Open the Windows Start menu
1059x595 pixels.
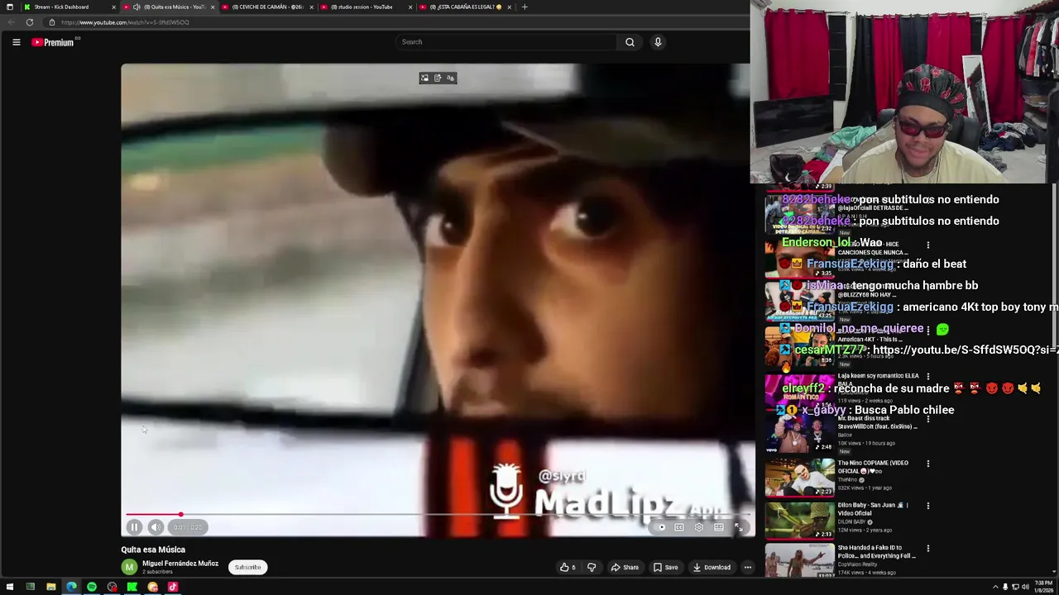[9, 587]
